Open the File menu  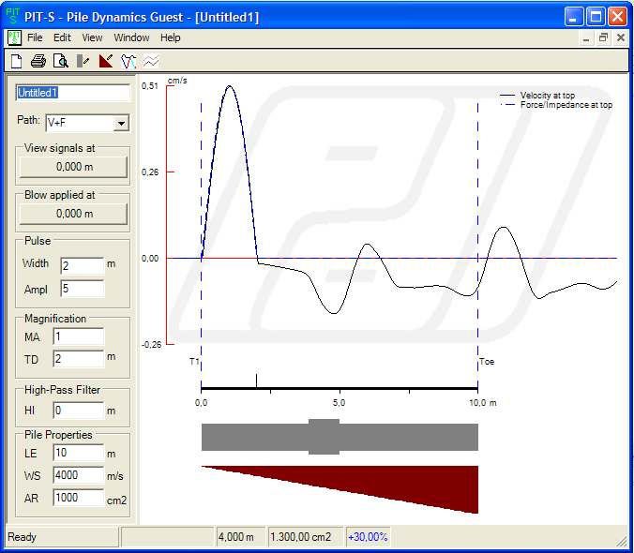(x=35, y=37)
